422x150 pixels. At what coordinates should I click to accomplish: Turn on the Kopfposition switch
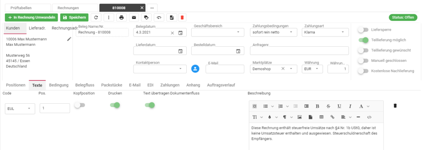(x=80, y=105)
